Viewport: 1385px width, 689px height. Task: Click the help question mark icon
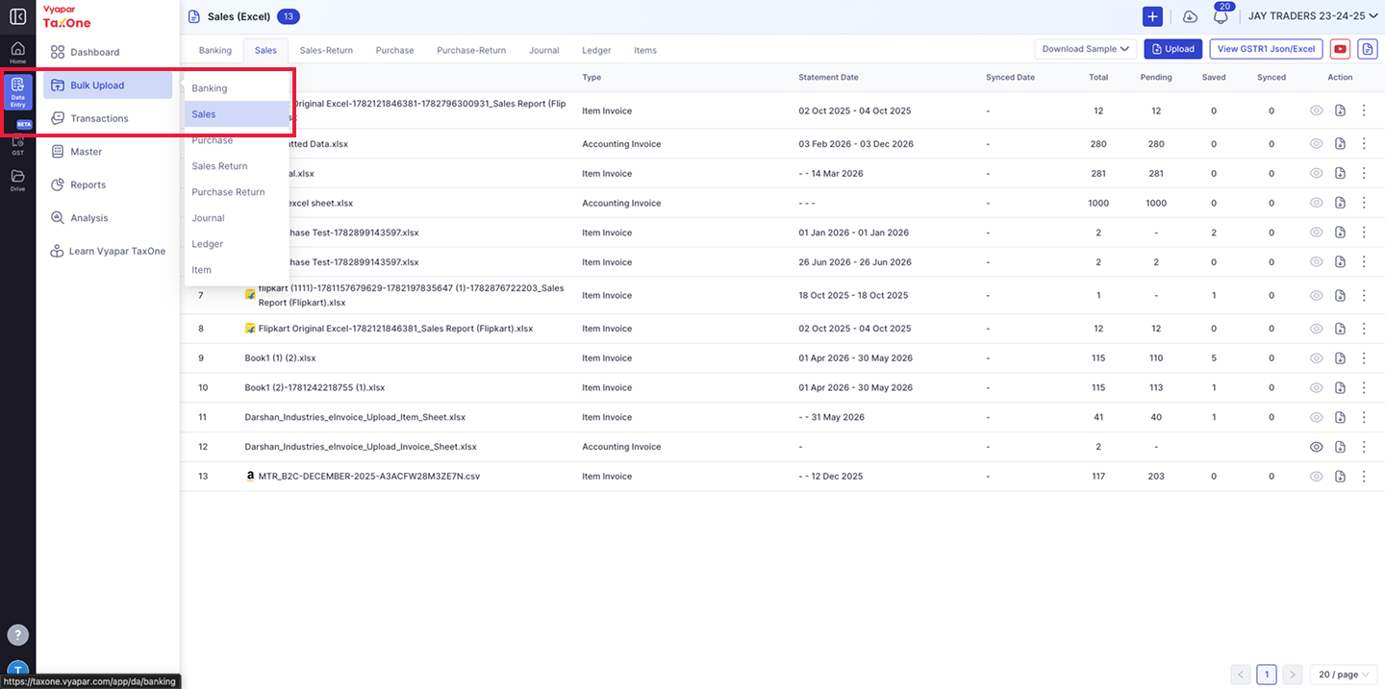[x=17, y=635]
